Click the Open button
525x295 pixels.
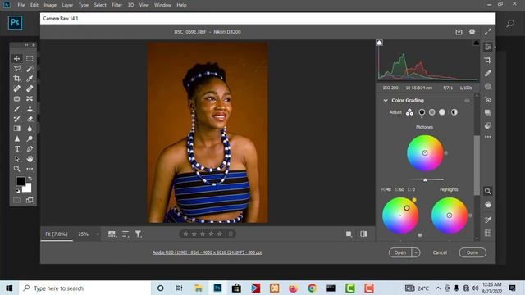coord(400,252)
